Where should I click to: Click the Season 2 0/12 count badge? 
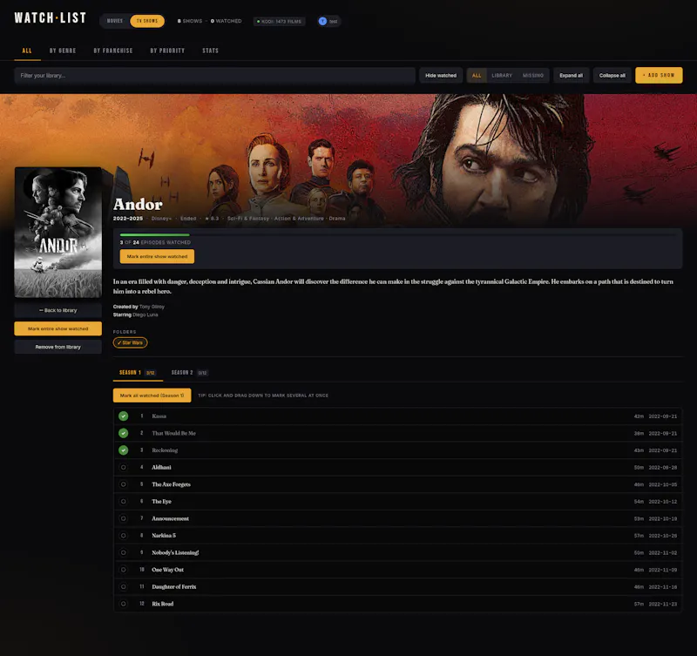tap(202, 373)
